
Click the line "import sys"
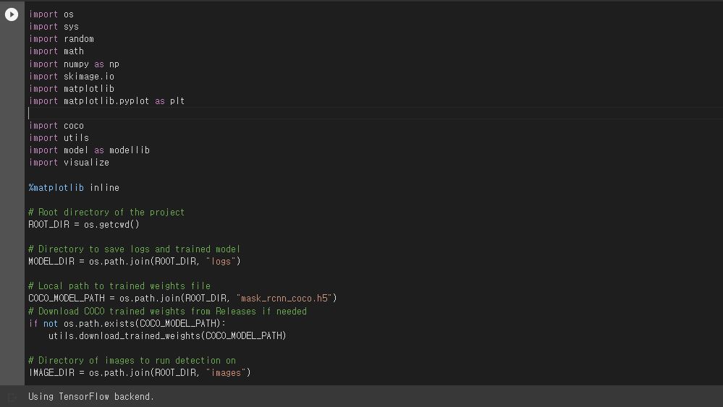54,27
